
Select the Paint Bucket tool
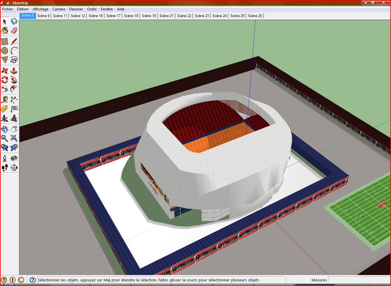[x=5, y=30]
